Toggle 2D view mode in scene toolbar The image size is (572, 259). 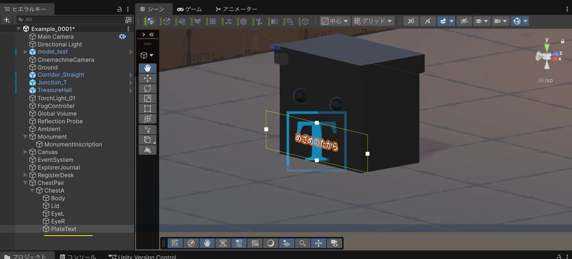pos(411,21)
